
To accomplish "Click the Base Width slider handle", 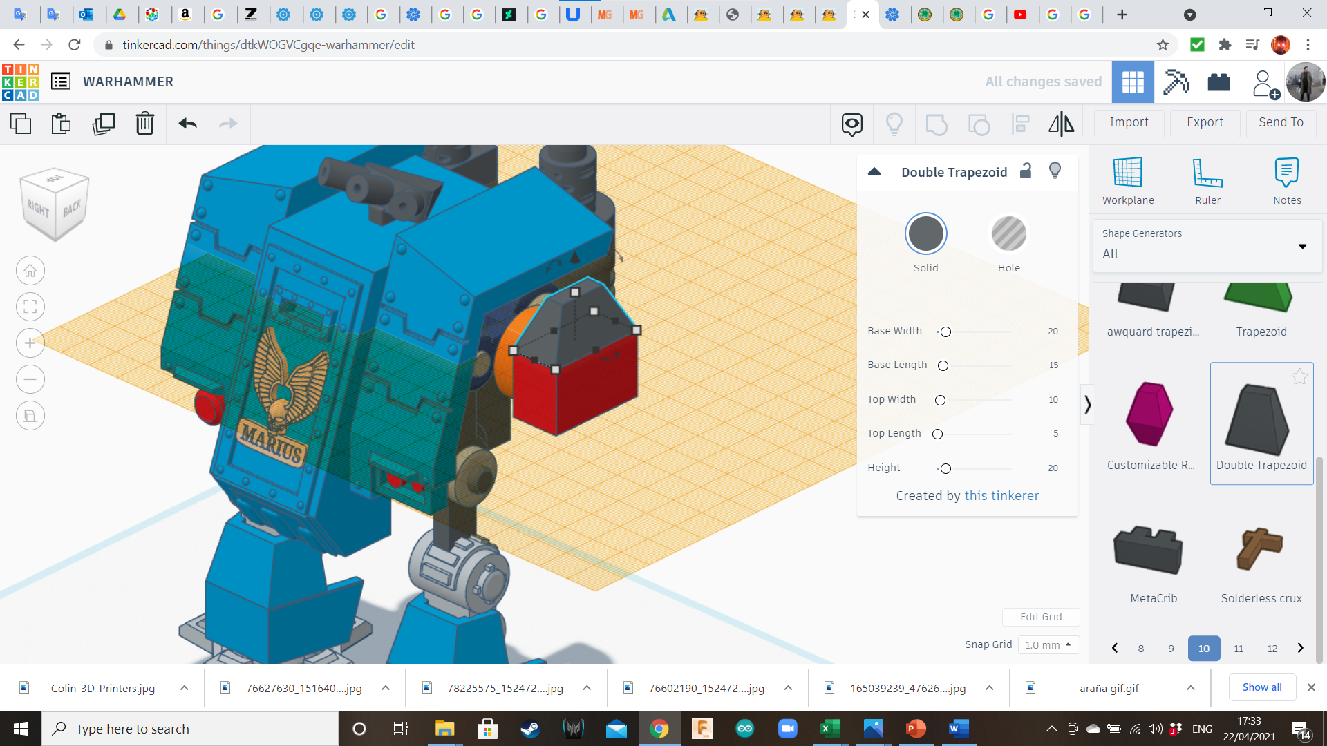I will tap(945, 332).
